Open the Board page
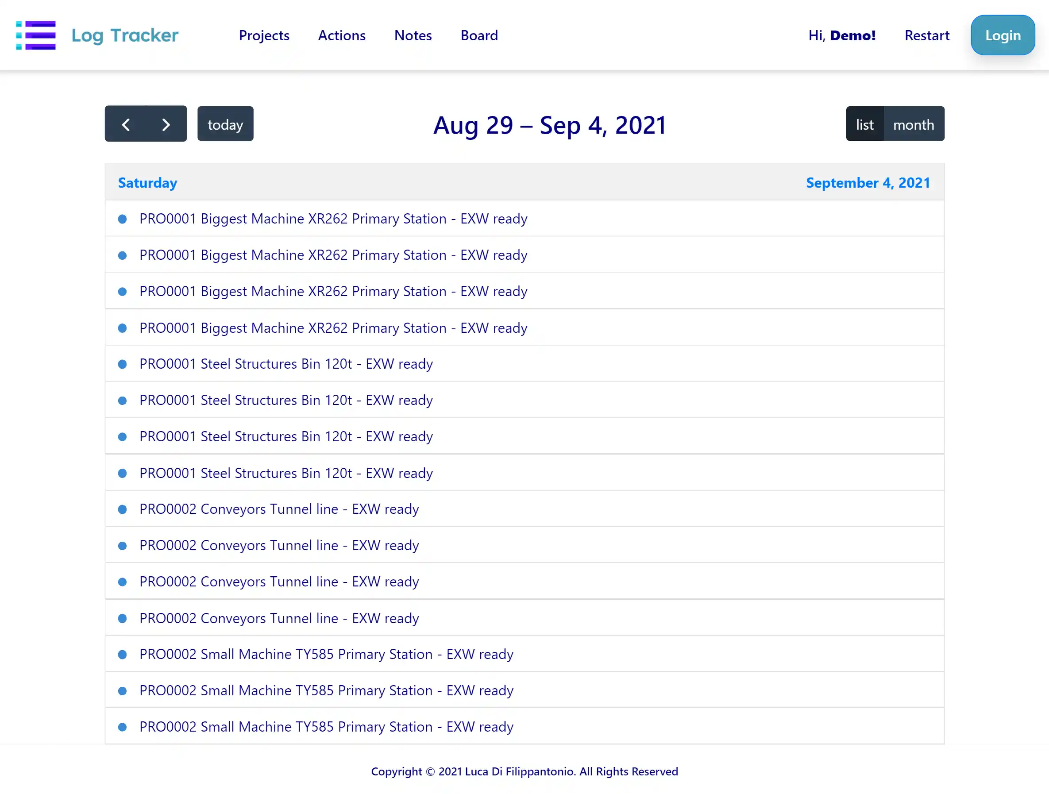The width and height of the screenshot is (1049, 794). click(x=479, y=35)
